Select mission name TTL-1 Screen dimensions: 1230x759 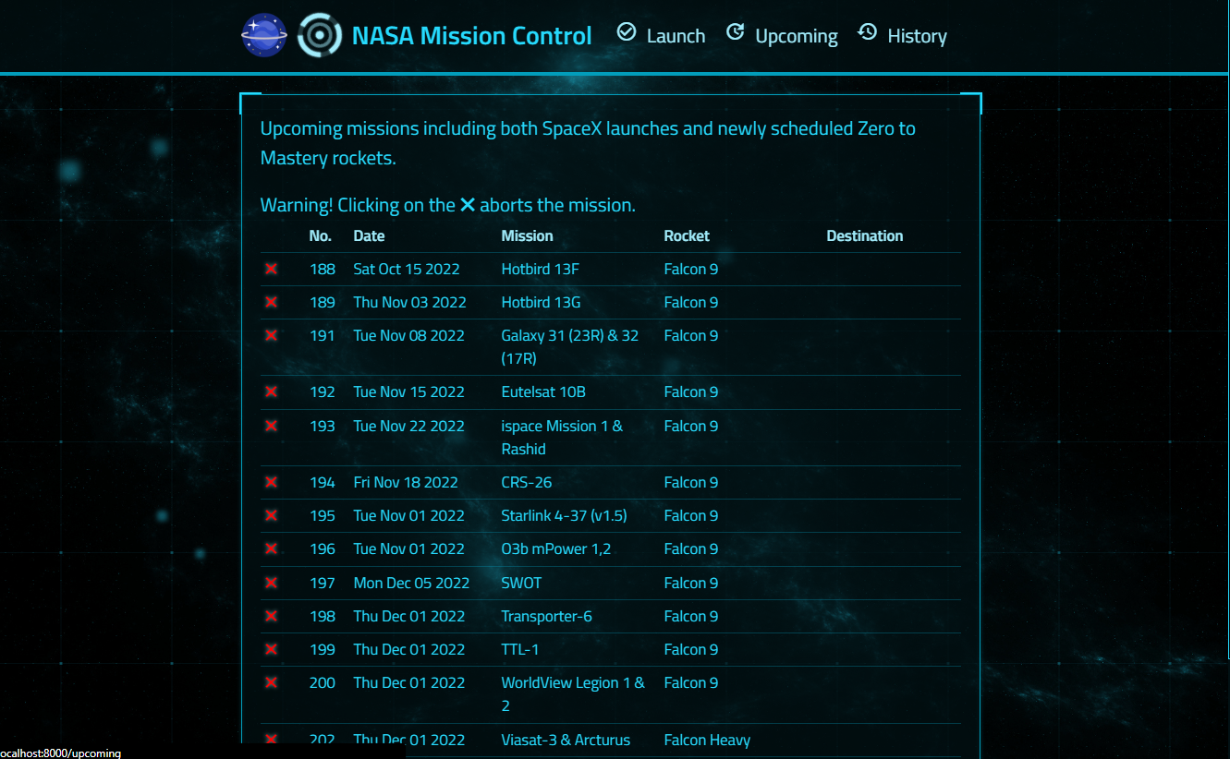[520, 649]
